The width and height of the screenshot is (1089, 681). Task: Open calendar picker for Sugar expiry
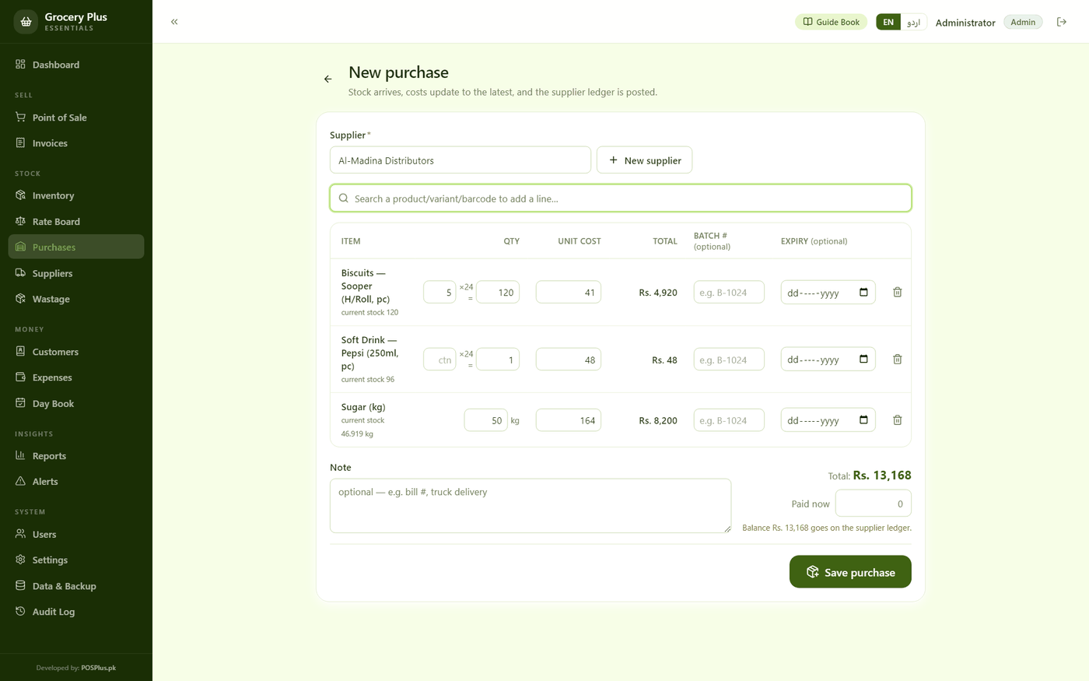click(x=863, y=420)
